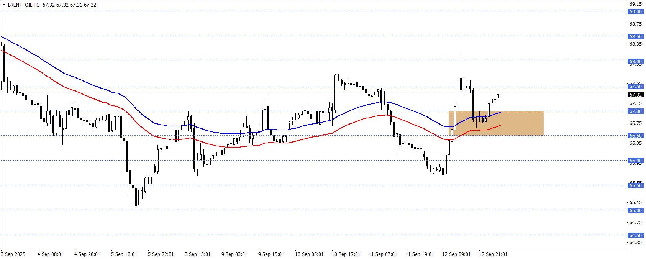Click the 68.50 horizontal level label
The width and height of the screenshot is (646, 259).
point(635,36)
